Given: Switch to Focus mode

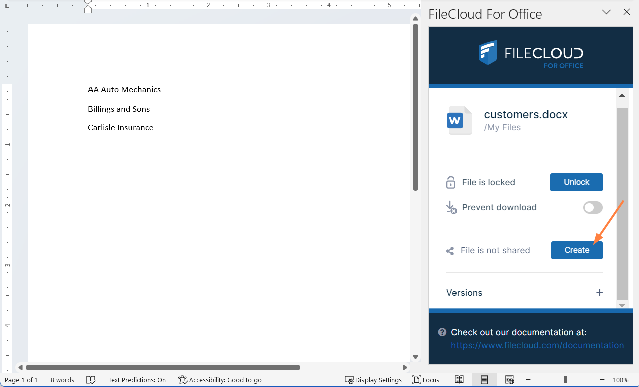Looking at the screenshot, I should click(426, 380).
